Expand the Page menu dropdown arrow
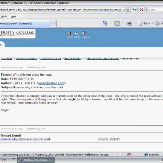 (152, 23)
